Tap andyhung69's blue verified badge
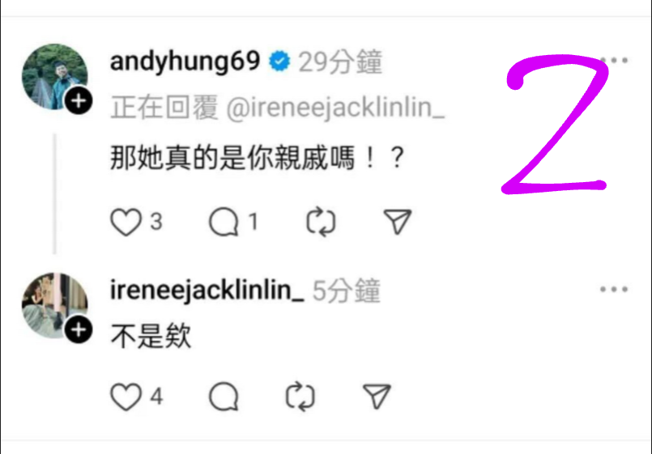The width and height of the screenshot is (652, 454). click(x=279, y=62)
